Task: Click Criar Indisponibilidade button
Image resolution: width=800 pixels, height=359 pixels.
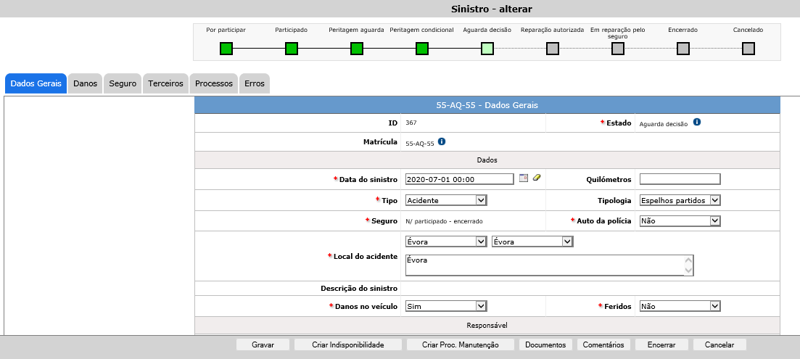Action: click(x=347, y=345)
